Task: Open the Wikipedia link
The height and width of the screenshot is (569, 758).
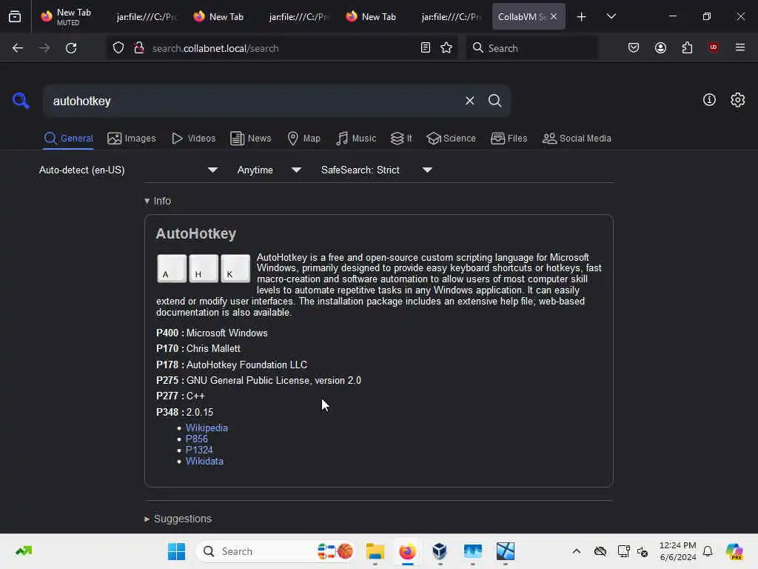Action: coord(207,427)
